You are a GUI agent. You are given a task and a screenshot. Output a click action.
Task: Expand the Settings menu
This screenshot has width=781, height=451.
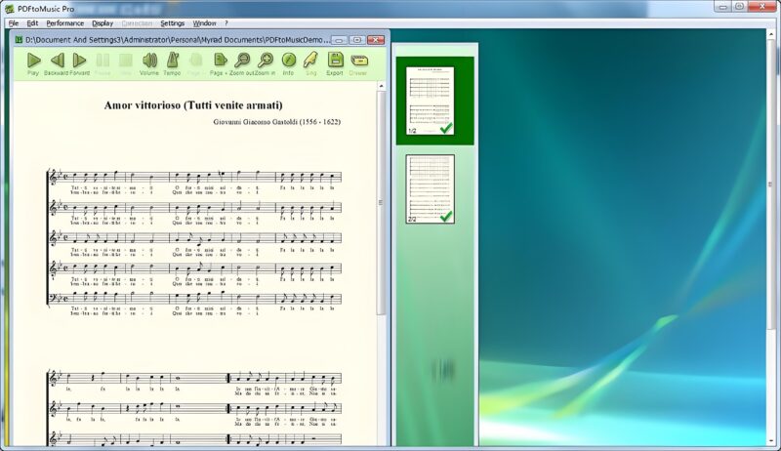(x=172, y=22)
